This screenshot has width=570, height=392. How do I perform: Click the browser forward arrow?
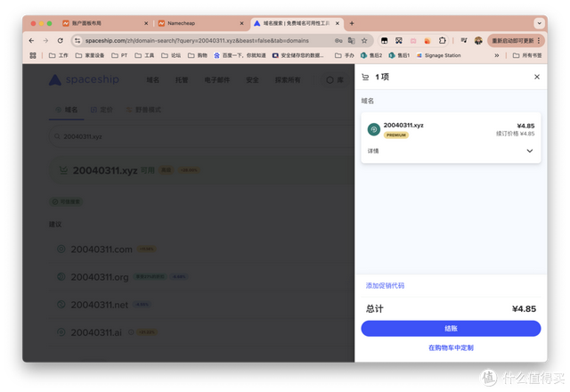(45, 41)
